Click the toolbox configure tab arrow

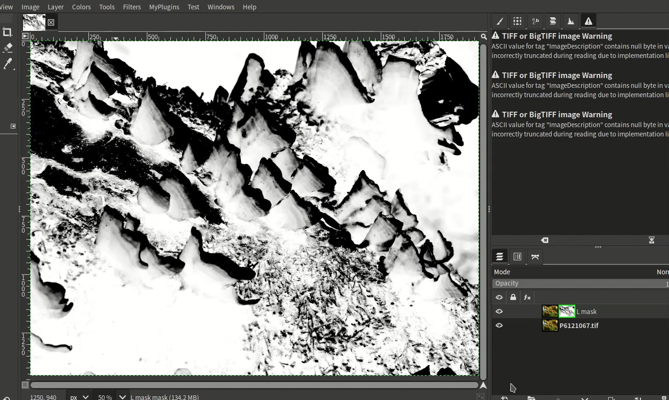13,126
